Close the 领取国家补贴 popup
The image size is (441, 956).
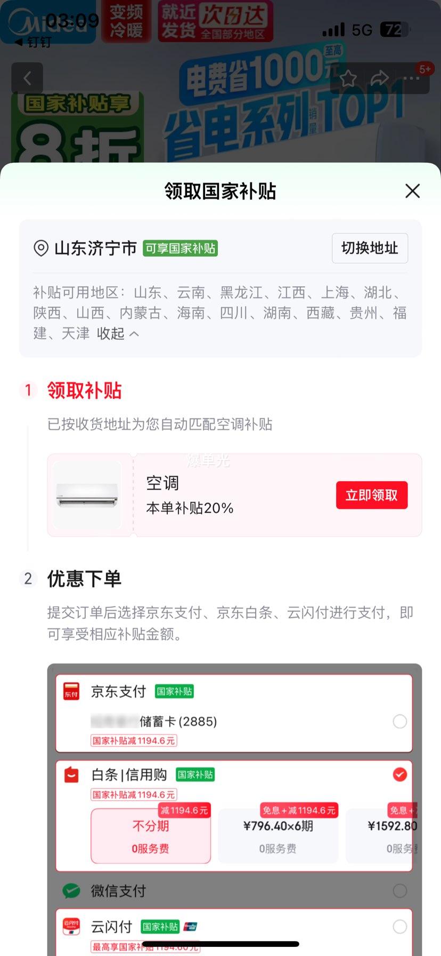[412, 191]
